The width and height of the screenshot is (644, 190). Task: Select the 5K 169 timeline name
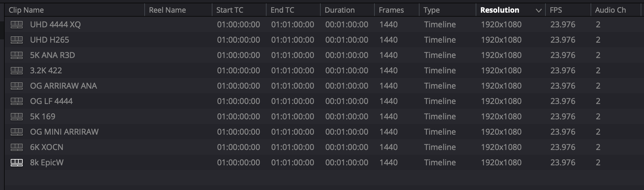tap(43, 117)
